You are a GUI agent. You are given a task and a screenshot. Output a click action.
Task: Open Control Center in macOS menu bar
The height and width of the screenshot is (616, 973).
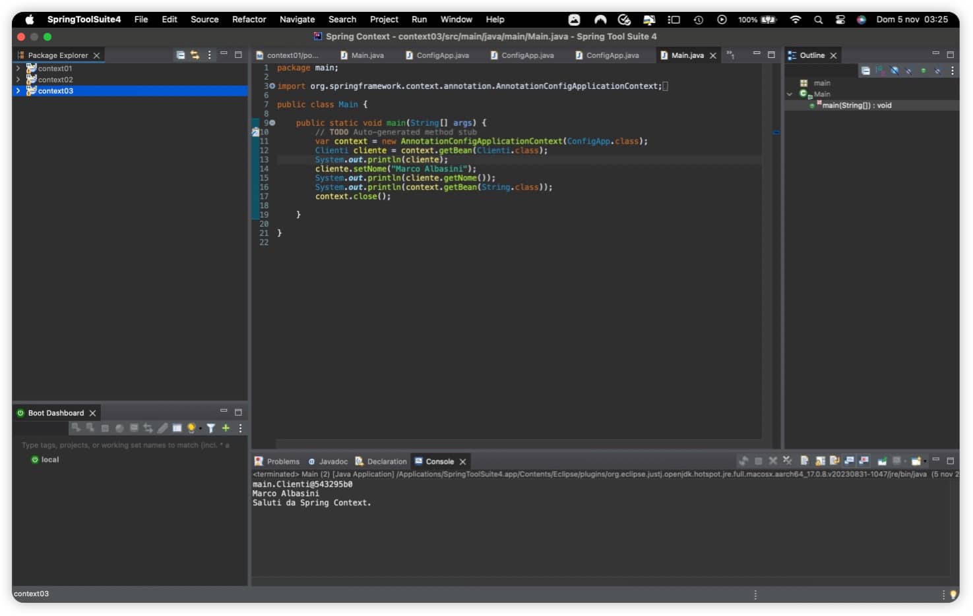click(840, 20)
